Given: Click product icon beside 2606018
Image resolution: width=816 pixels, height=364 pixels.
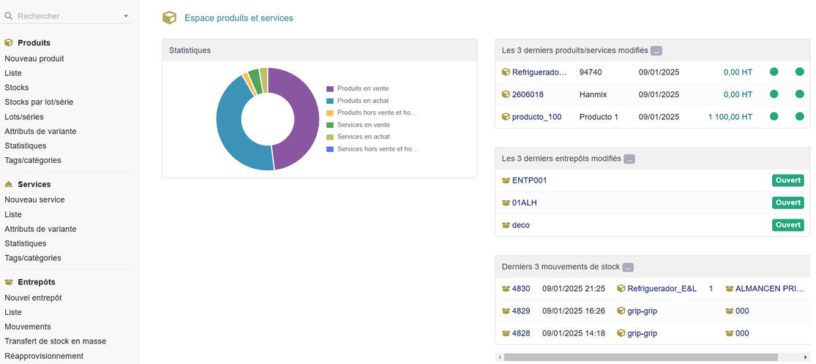Looking at the screenshot, I should 505,94.
